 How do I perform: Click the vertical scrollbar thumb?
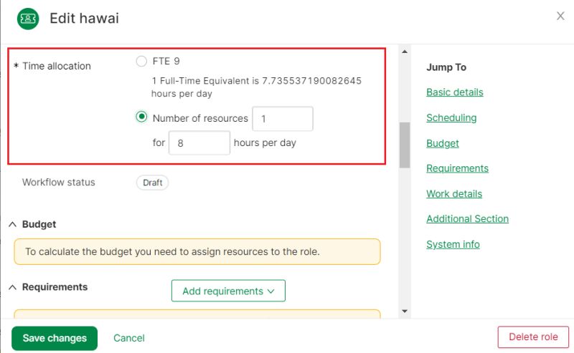pyautogui.click(x=405, y=145)
